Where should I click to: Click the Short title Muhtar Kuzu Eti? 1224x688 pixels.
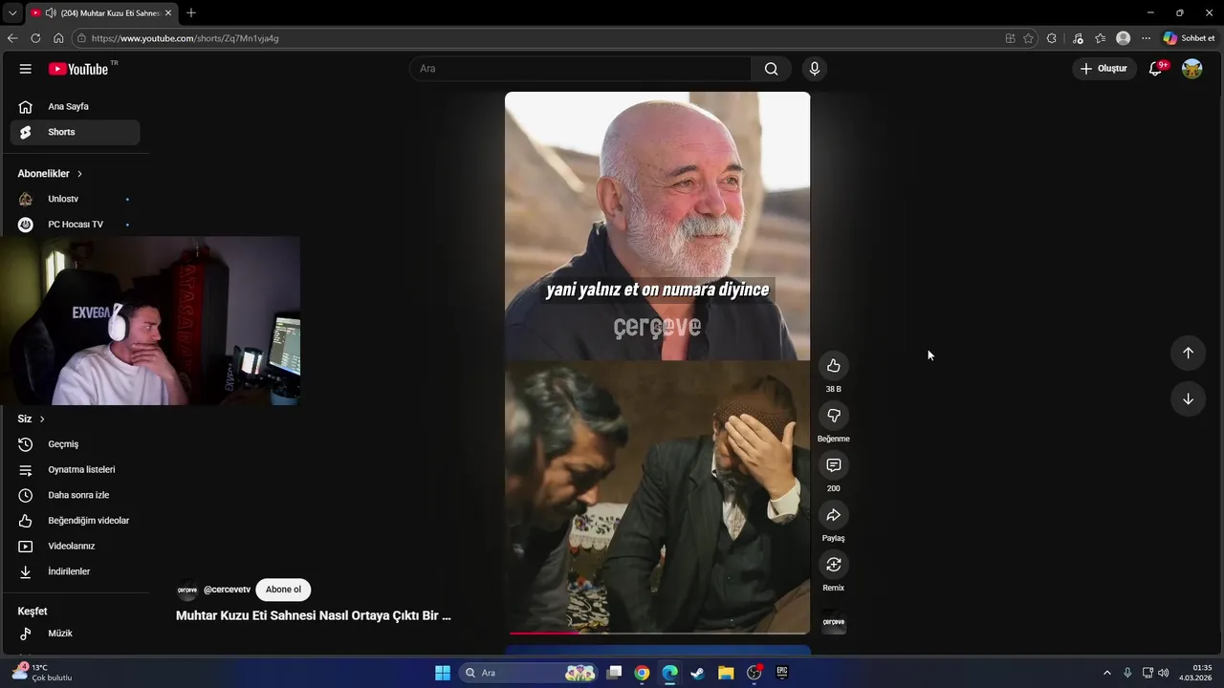(313, 616)
